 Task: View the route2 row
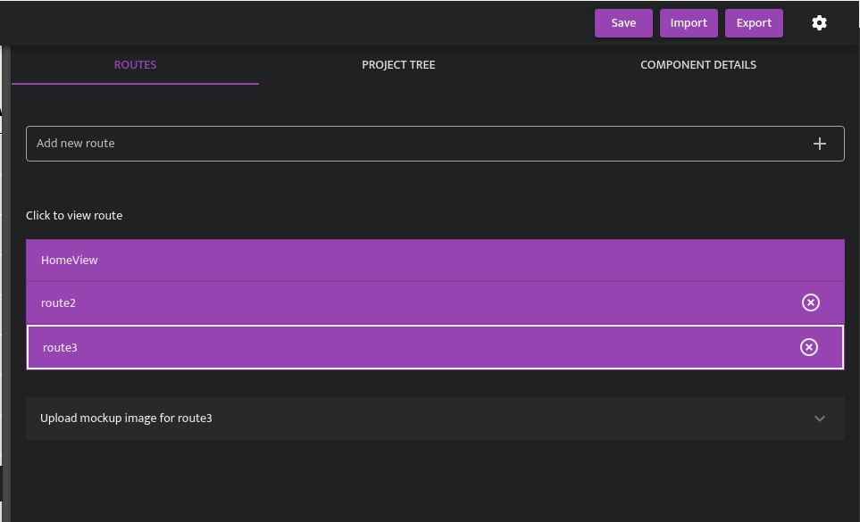pyautogui.click(x=435, y=302)
